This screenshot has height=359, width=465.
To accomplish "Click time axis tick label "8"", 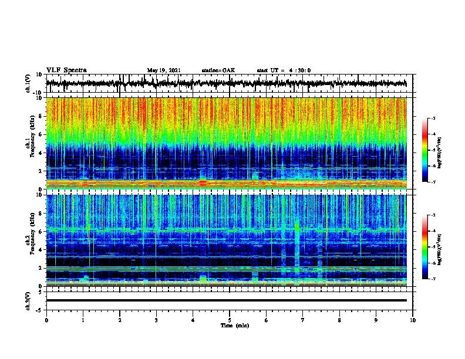I will point(339,320).
